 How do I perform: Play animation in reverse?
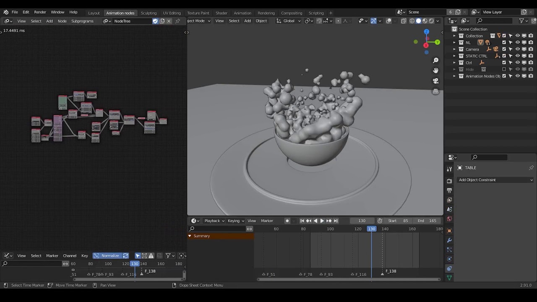click(x=315, y=221)
